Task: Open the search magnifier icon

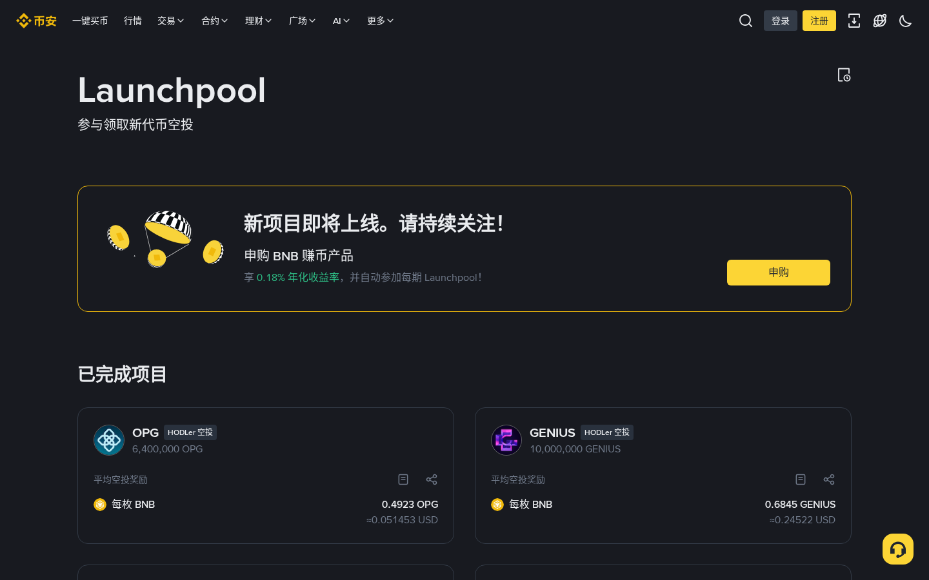Action: pos(746,21)
